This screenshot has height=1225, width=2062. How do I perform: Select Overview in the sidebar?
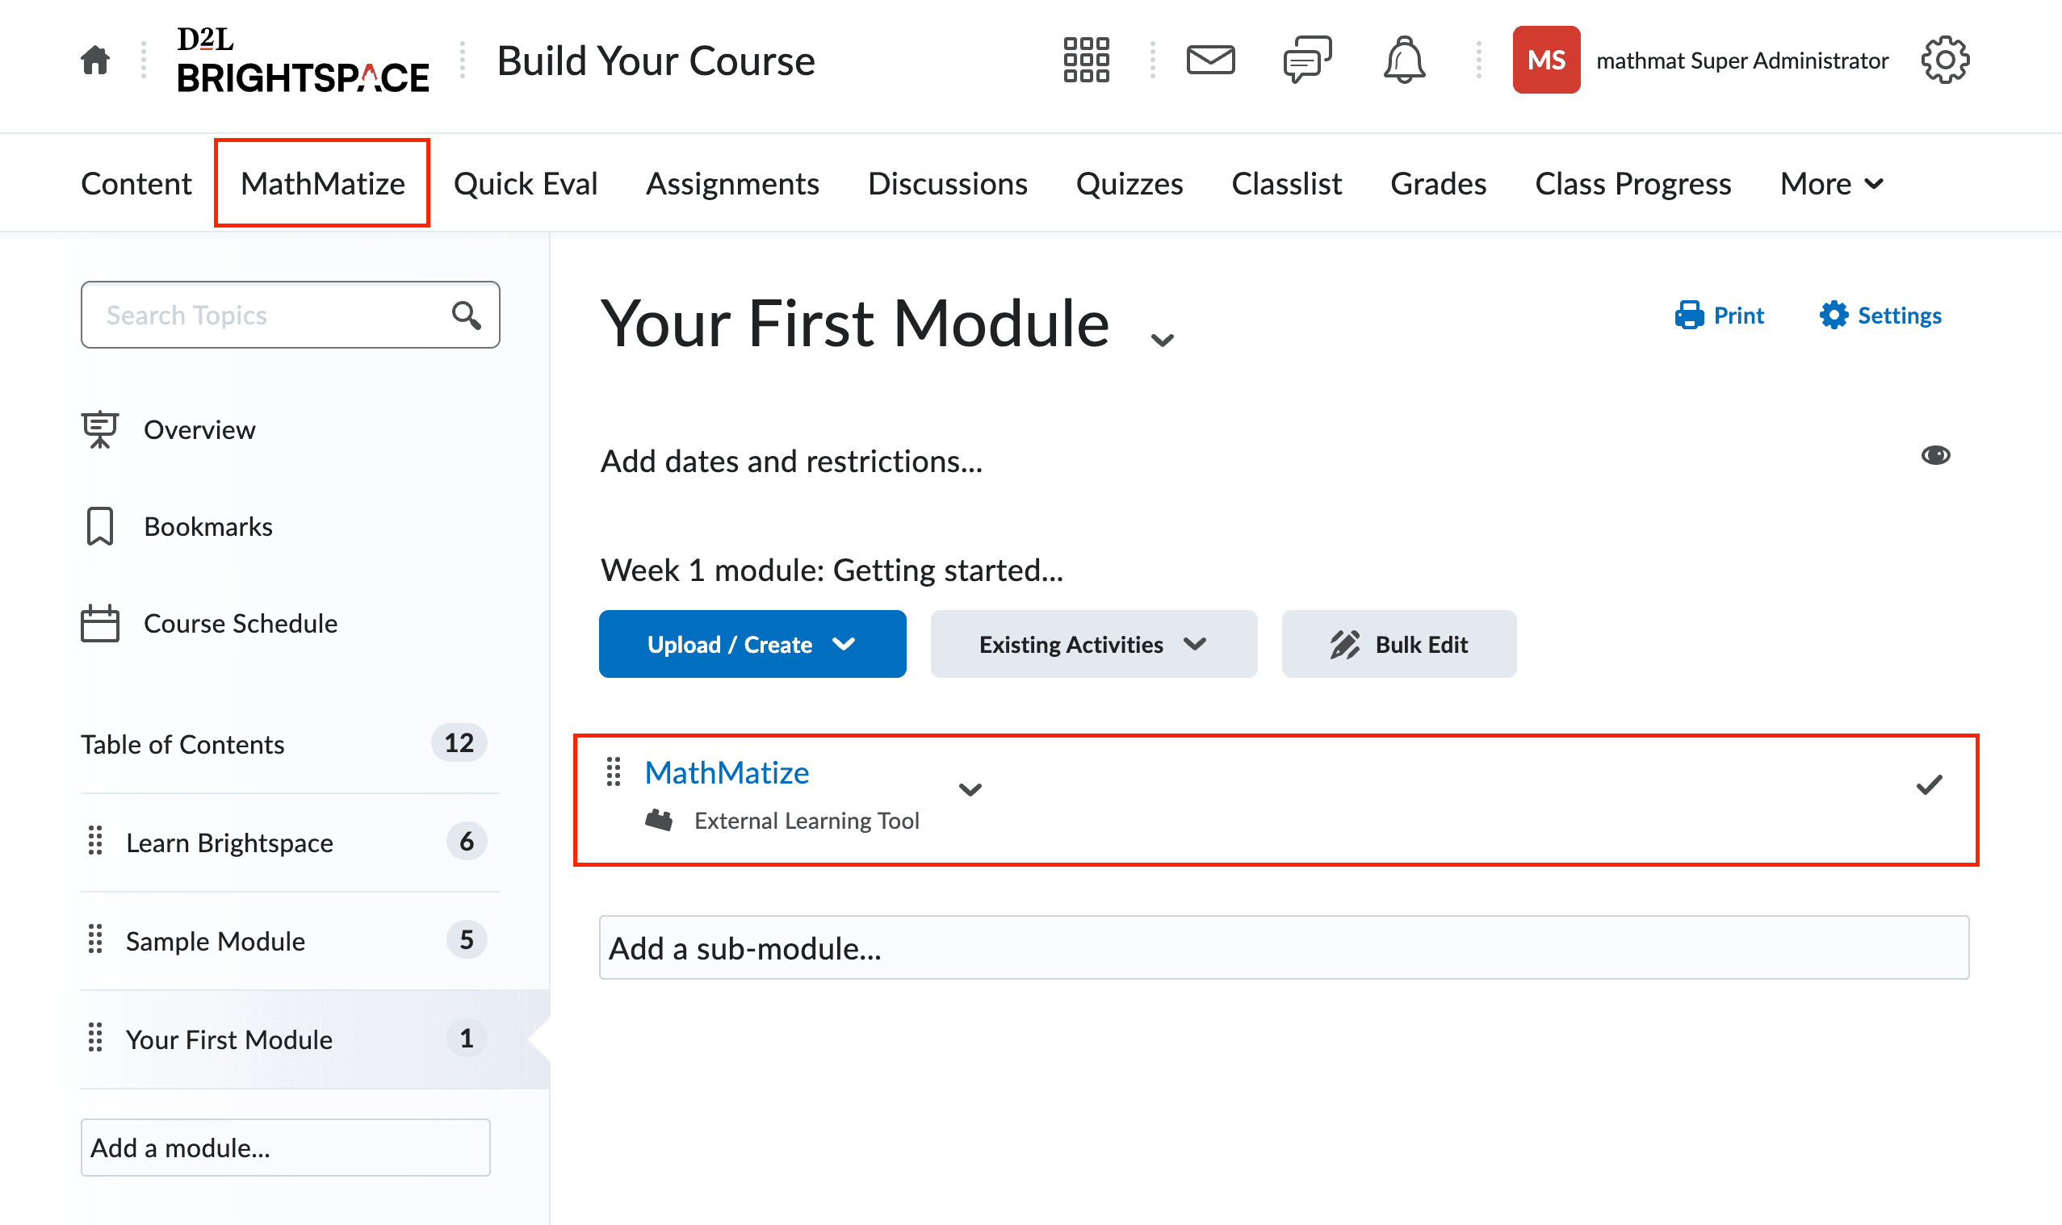[199, 429]
